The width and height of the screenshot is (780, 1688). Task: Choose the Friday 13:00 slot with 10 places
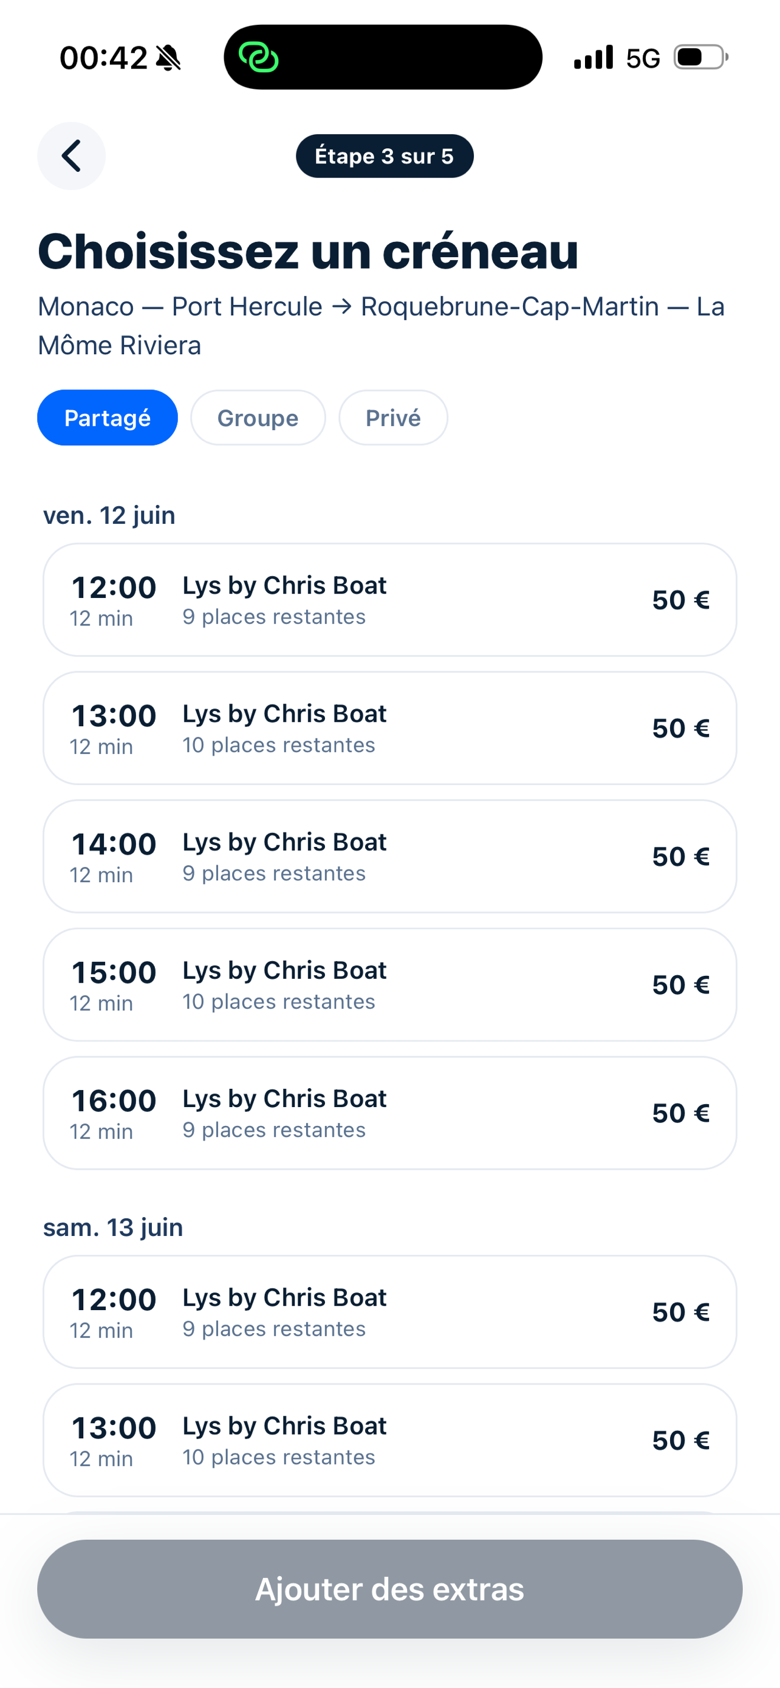click(389, 728)
